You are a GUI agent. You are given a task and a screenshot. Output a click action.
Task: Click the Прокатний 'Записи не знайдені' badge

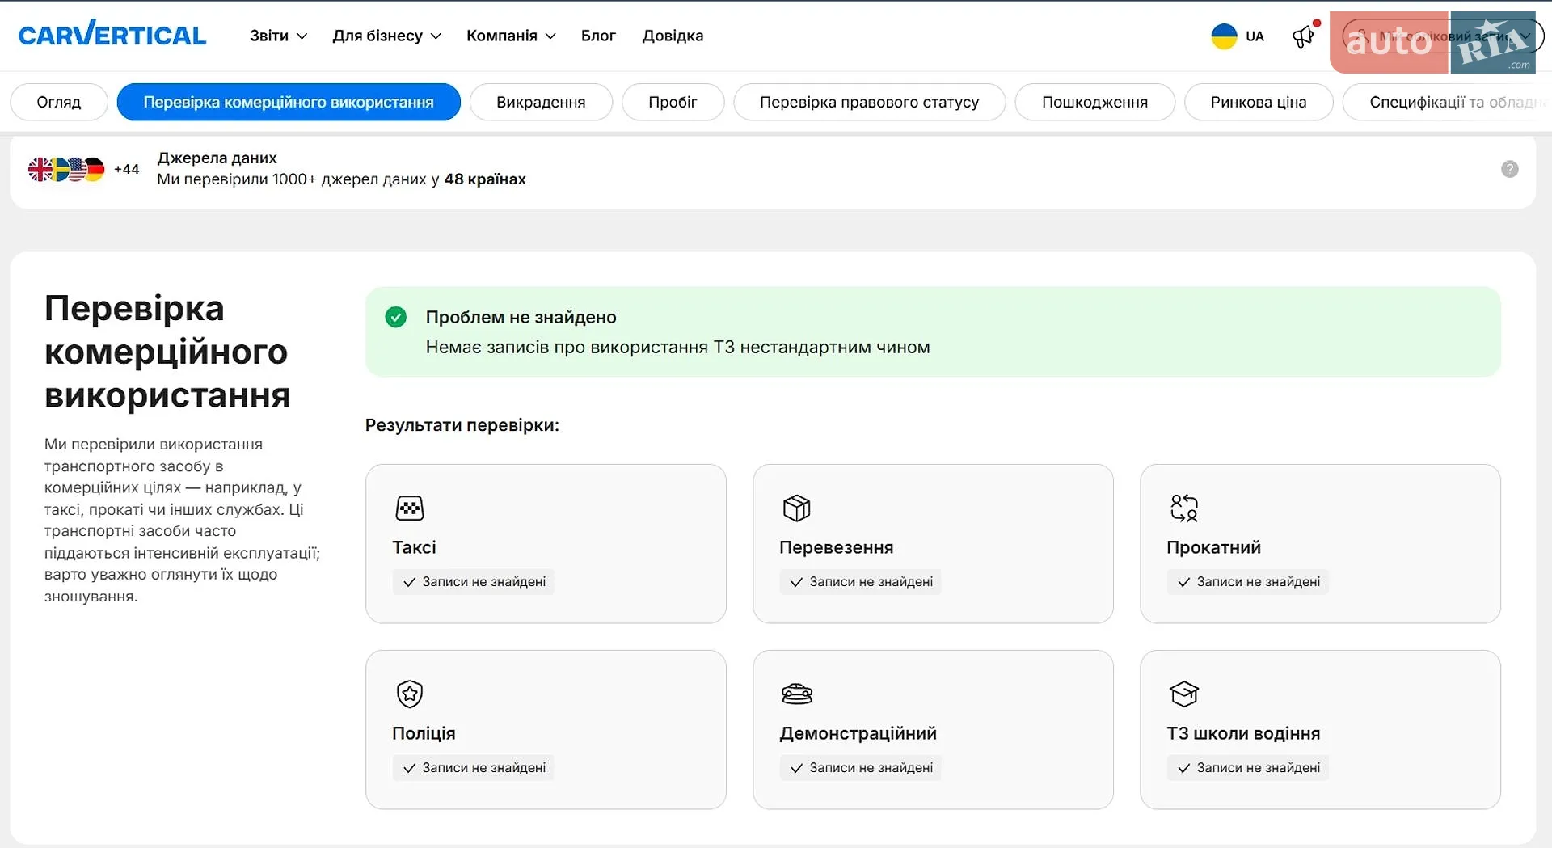point(1247,582)
